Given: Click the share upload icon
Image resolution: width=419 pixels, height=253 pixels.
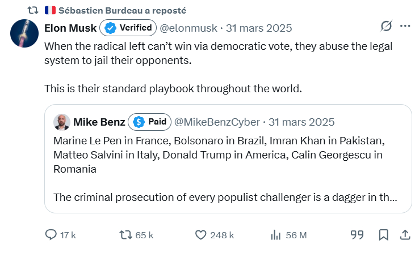Looking at the screenshot, I should (x=405, y=234).
